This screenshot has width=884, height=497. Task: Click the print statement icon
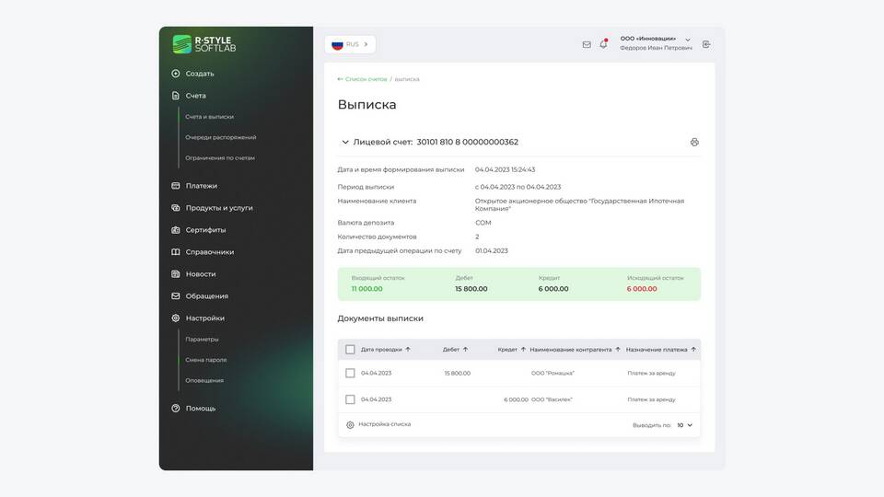pos(694,143)
